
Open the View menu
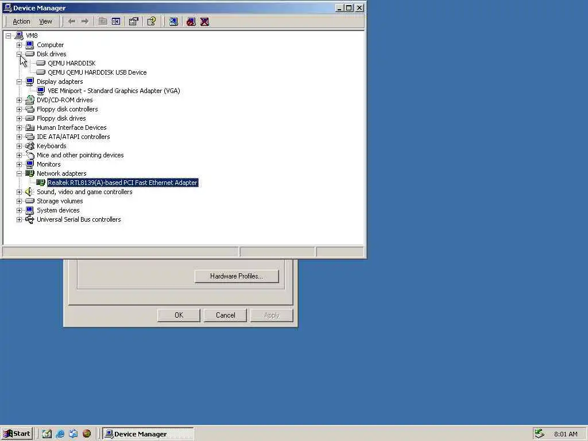[45, 21]
